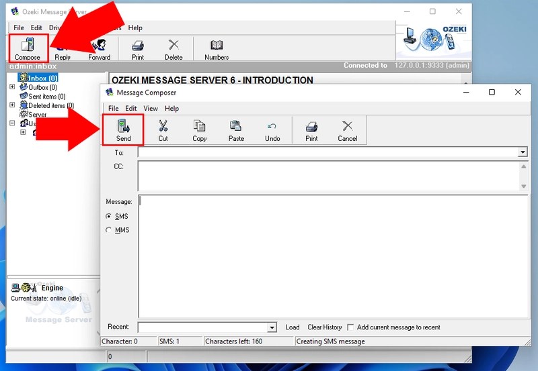538x371 pixels.
Task: Click the Character: 0 status bar entry
Action: click(x=120, y=341)
